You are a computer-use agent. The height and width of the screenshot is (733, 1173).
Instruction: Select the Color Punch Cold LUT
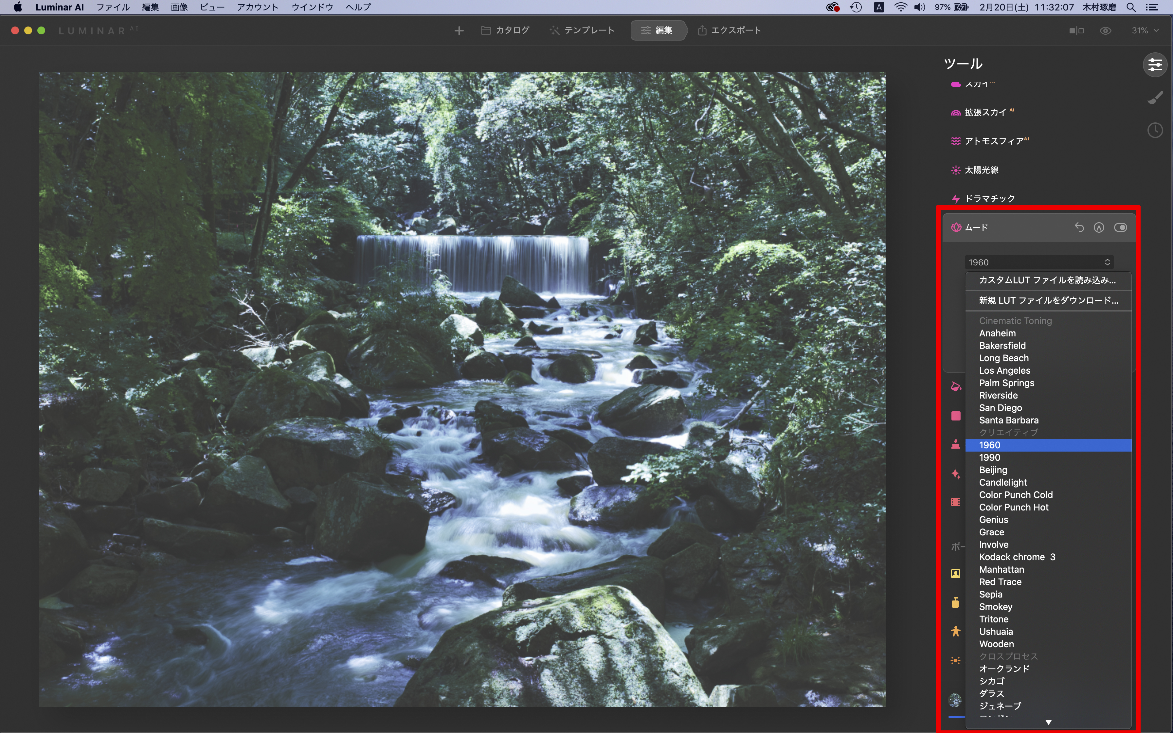click(x=1016, y=495)
